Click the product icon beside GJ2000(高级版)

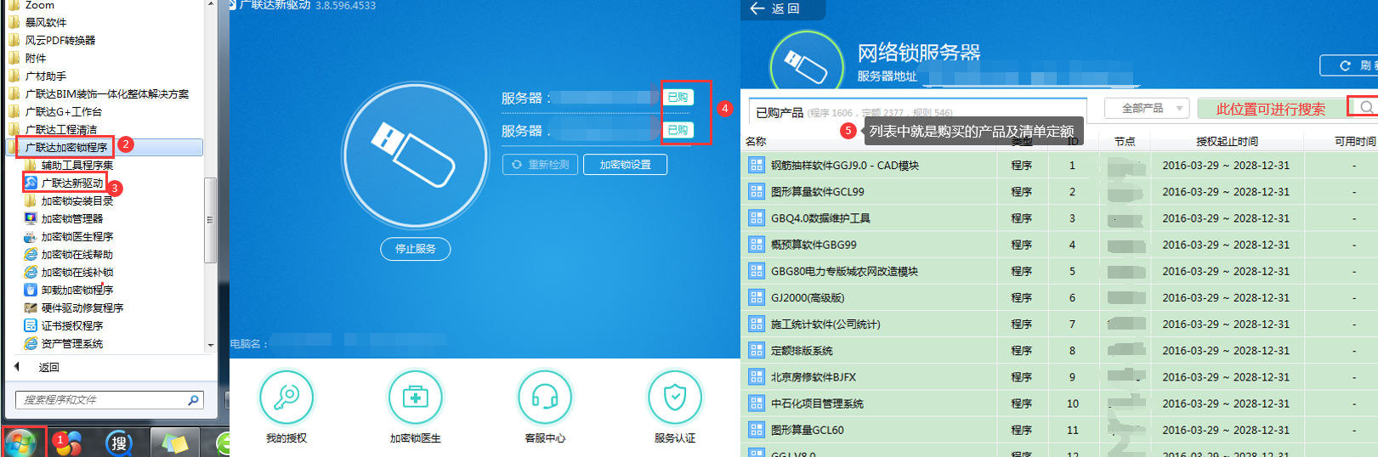pos(756,297)
